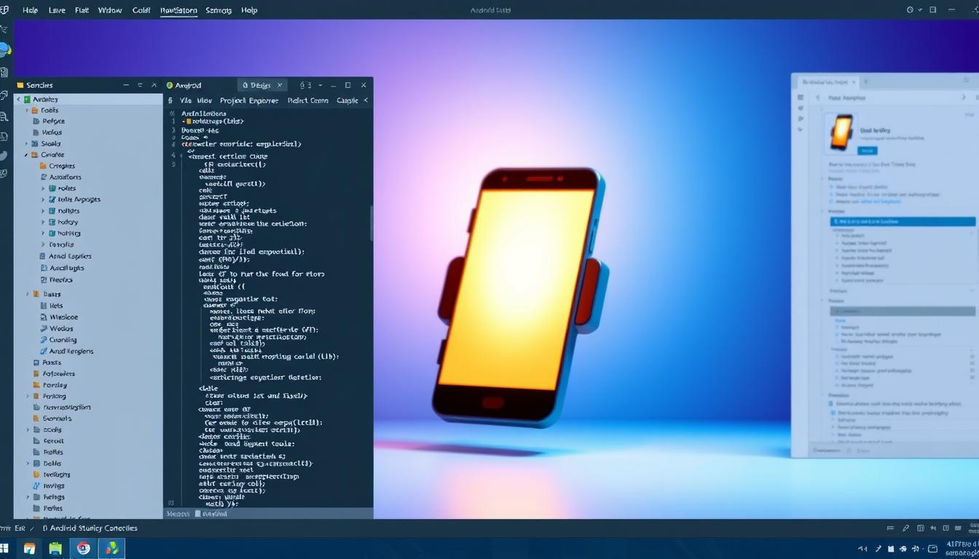Viewport: 979px width, 559px height.
Task: Click the blue round icon in the left sidebar
Action: [4, 49]
